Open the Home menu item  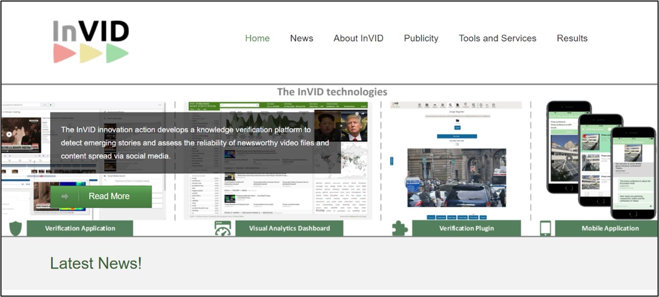[x=257, y=39]
